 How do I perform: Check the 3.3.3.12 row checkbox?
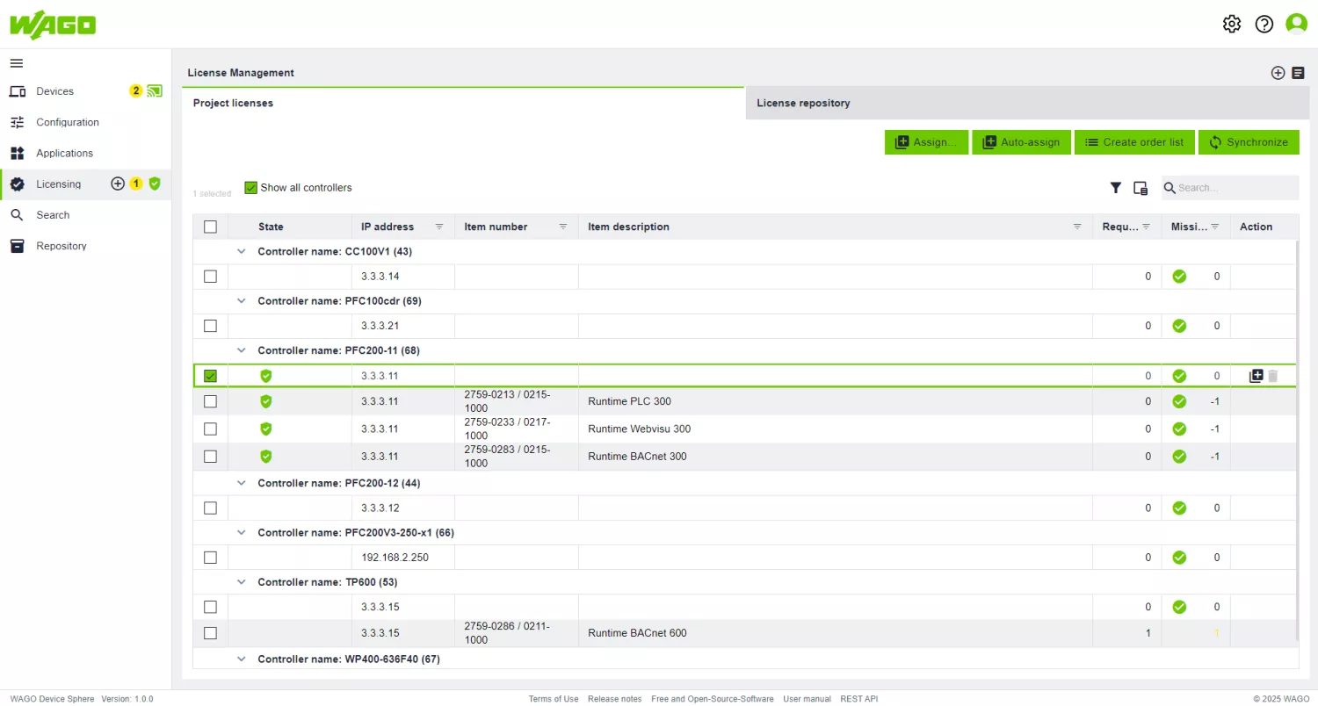click(x=210, y=508)
